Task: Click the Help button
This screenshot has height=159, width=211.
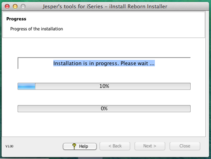Action: point(80,146)
